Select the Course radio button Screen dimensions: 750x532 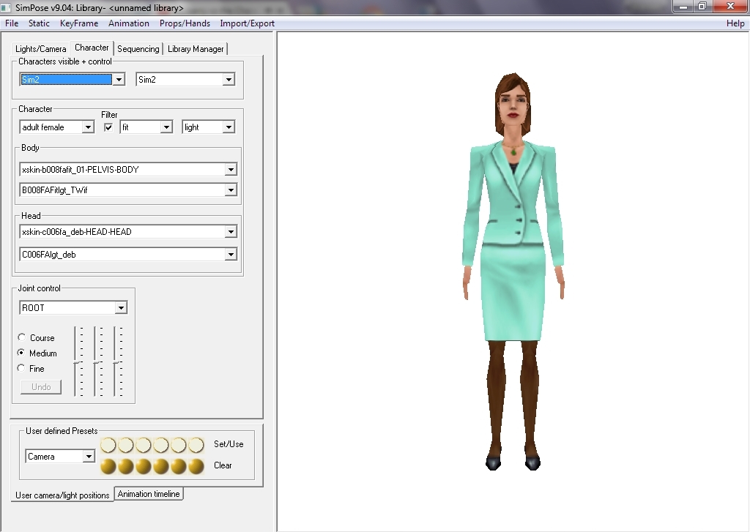[22, 338]
